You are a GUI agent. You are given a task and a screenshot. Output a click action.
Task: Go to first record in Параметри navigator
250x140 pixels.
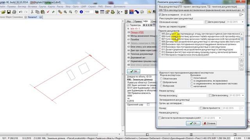(144, 25)
